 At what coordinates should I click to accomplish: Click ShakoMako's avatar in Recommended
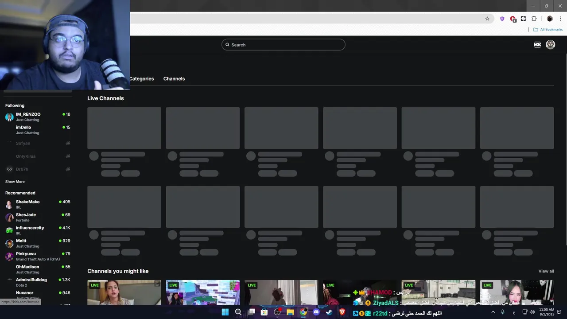click(9, 204)
